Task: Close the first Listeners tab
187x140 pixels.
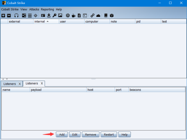Action: [20, 84]
